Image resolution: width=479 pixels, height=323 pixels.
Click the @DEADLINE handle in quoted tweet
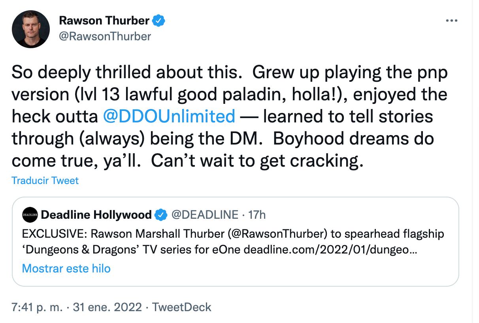[204, 215]
